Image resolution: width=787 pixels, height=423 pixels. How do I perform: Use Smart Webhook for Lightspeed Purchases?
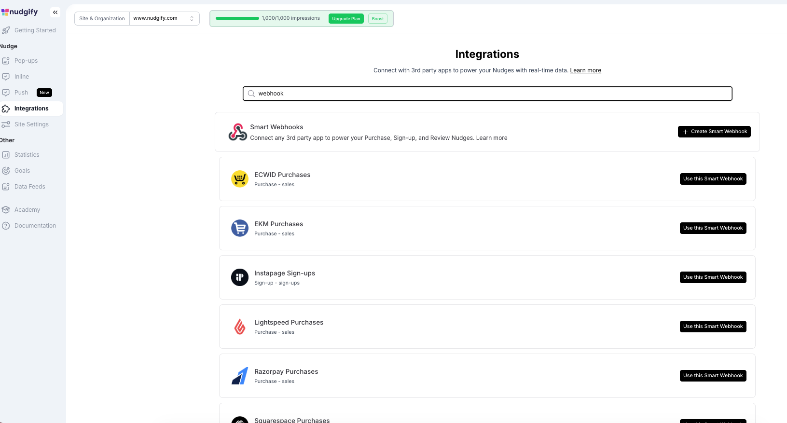coord(713,327)
